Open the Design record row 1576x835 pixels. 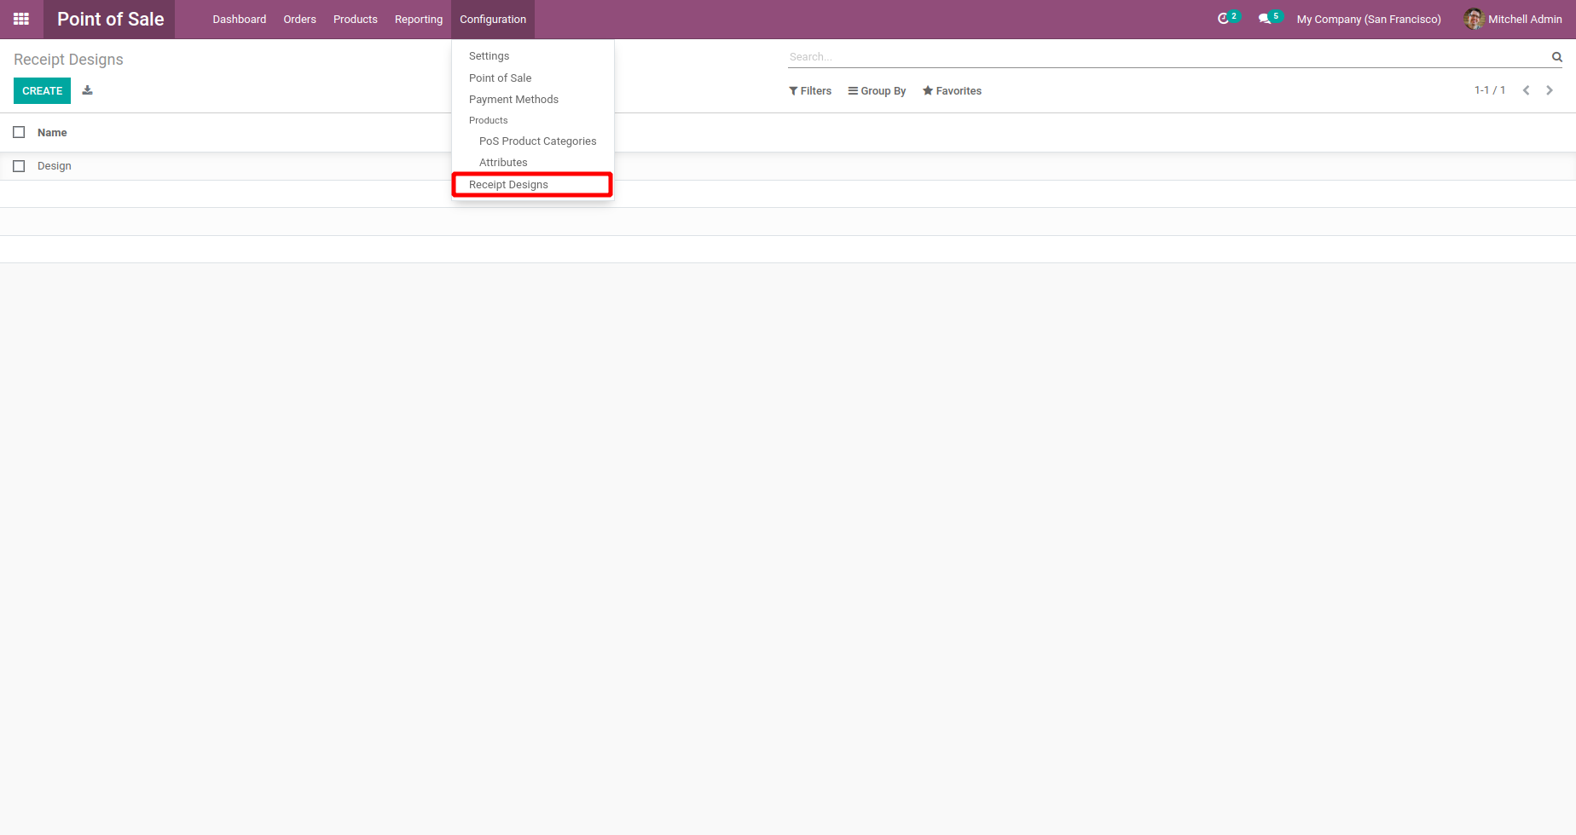(788, 166)
